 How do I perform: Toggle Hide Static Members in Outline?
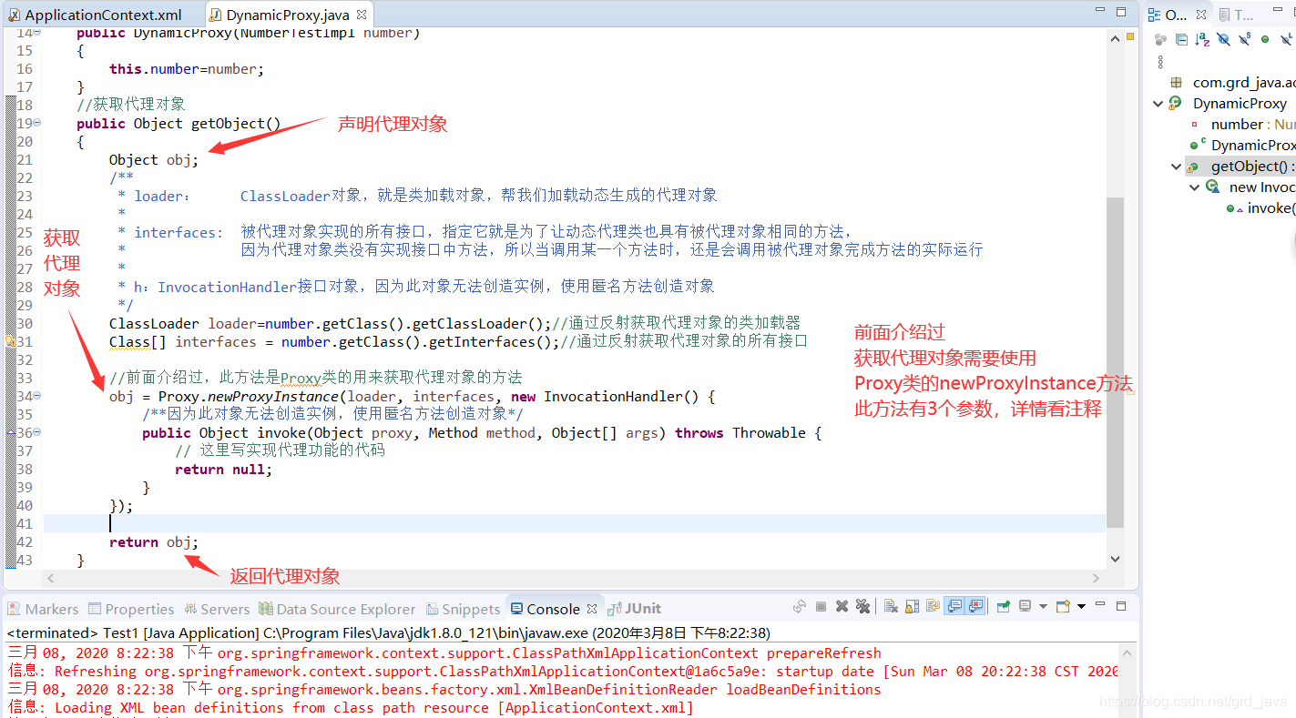1244,38
